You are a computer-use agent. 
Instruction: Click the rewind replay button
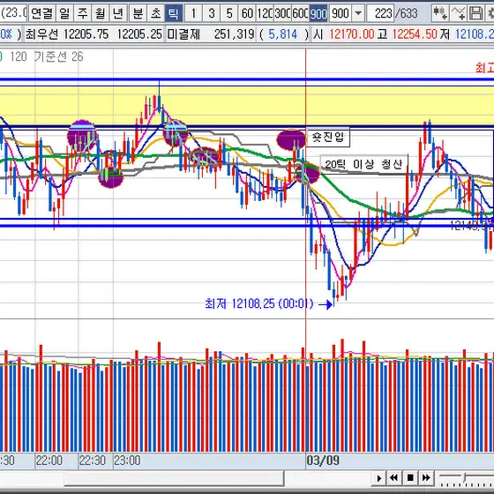click(x=393, y=478)
